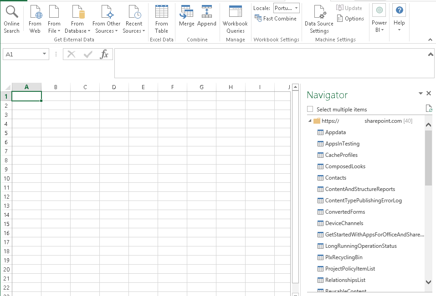Show the Workbook Queries pane
The width and height of the screenshot is (436, 296).
pos(235,18)
